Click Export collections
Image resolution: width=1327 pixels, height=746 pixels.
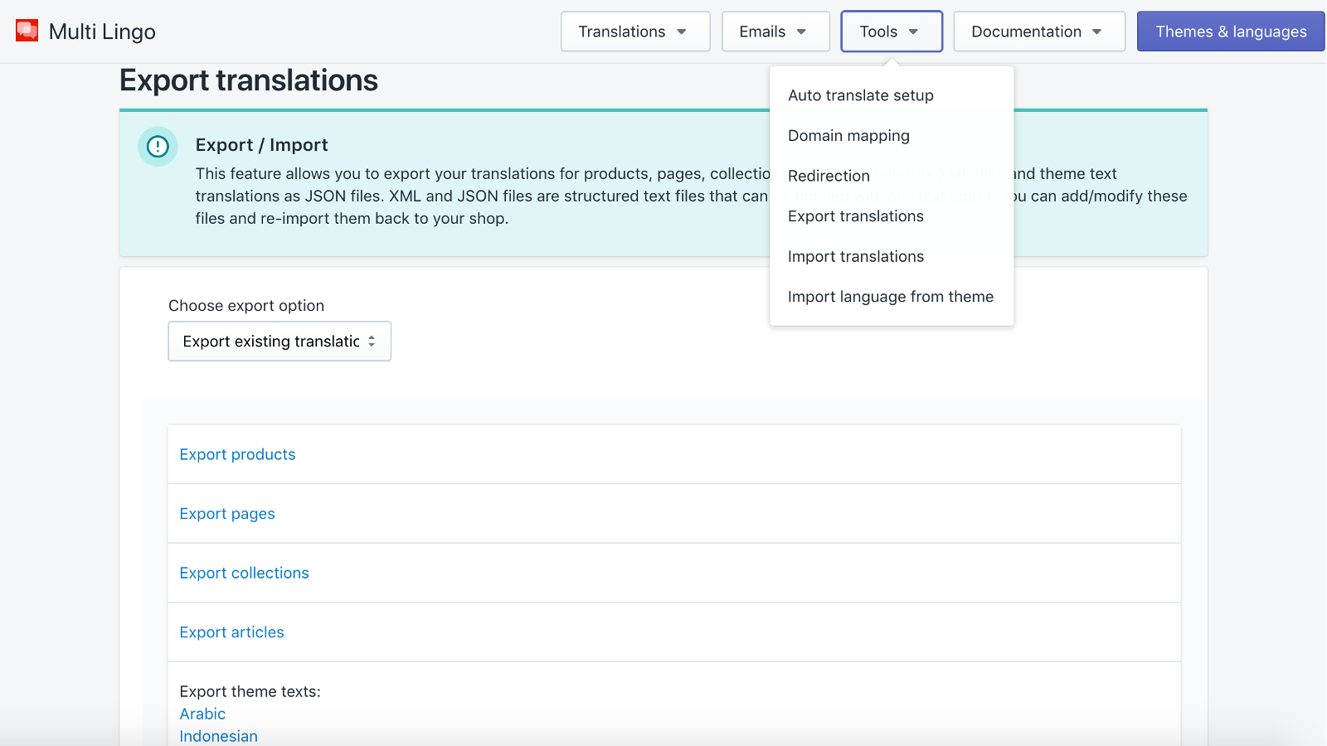click(244, 573)
